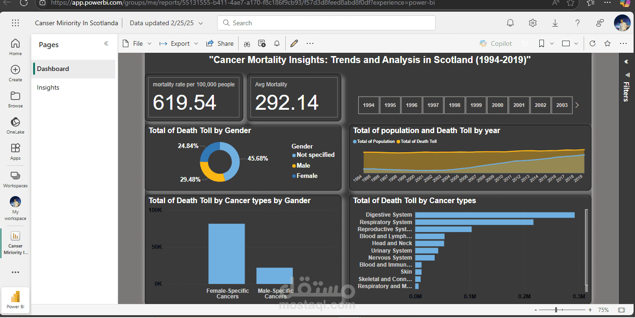Screen dimensions: 635x318
Task: Toggle year 2003 in the slicer
Action: 562,105
